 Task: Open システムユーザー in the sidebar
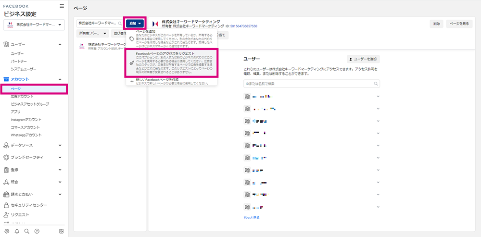(23, 69)
